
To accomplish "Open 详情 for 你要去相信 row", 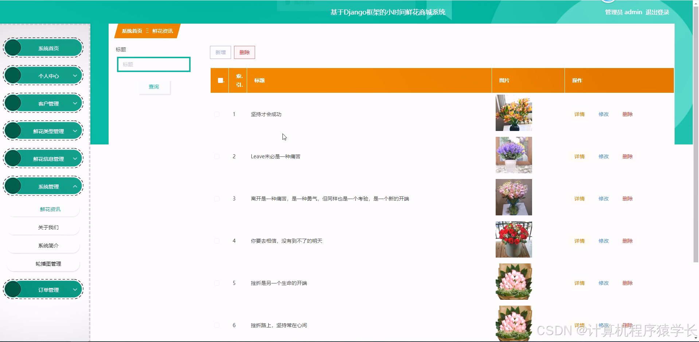I will (x=579, y=241).
